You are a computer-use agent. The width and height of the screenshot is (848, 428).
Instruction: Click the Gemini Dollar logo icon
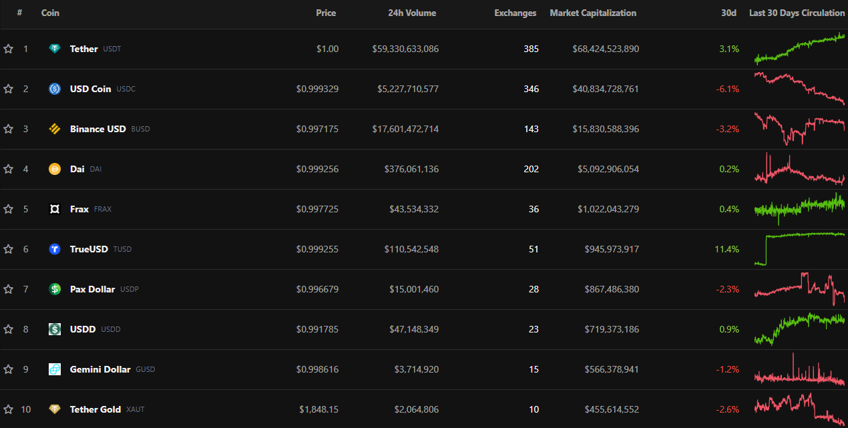tap(55, 369)
